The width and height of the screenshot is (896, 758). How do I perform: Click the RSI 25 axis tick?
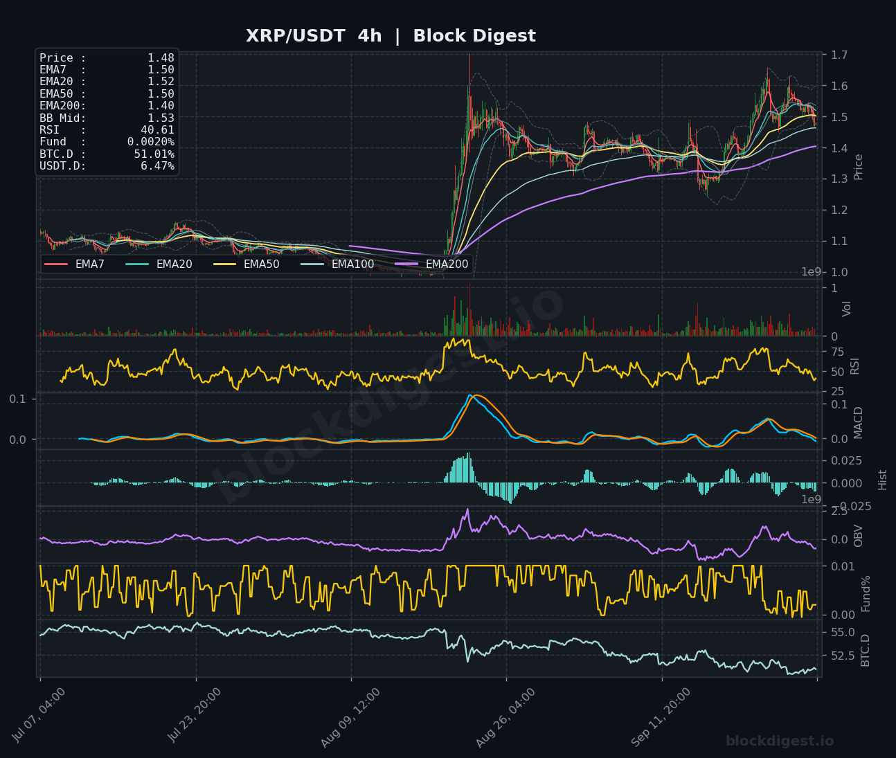(x=838, y=391)
